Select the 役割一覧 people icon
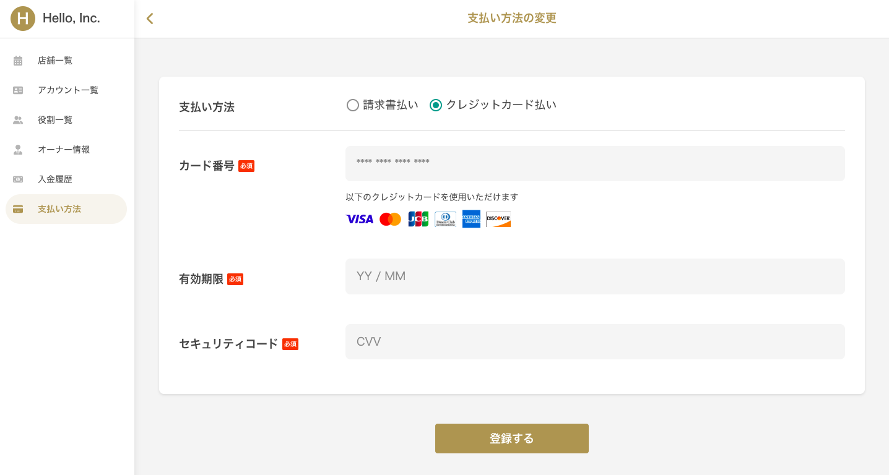This screenshot has width=889, height=475. pyautogui.click(x=17, y=119)
